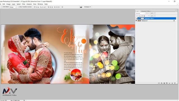Screen dimensions: 179x101
Task: Delete layer using the trash icon
Action: (175, 83)
